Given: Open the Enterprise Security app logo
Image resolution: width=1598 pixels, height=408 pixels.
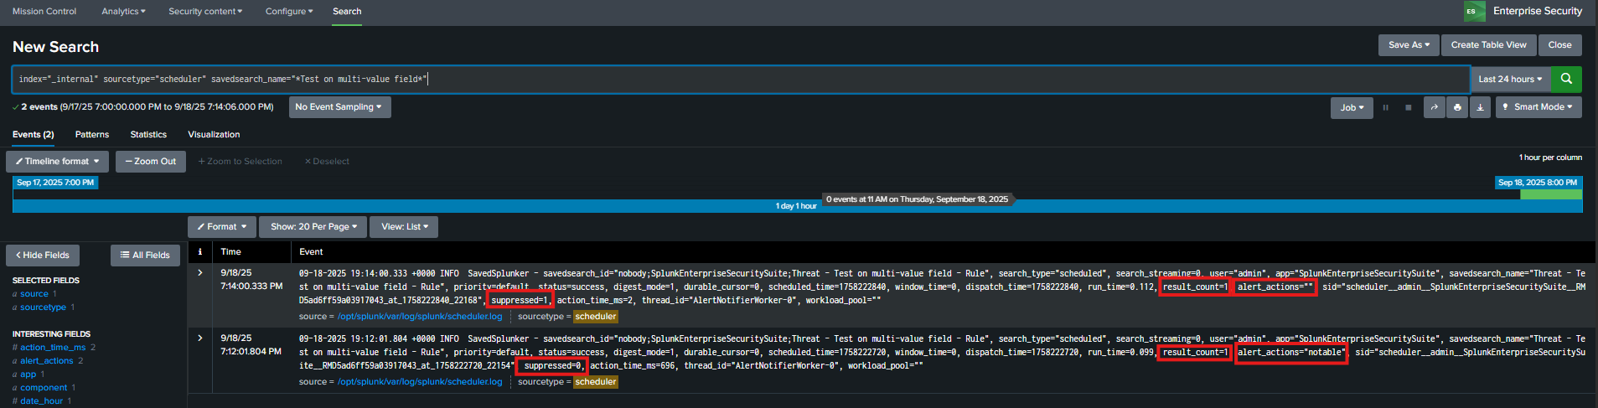Looking at the screenshot, I should point(1475,11).
